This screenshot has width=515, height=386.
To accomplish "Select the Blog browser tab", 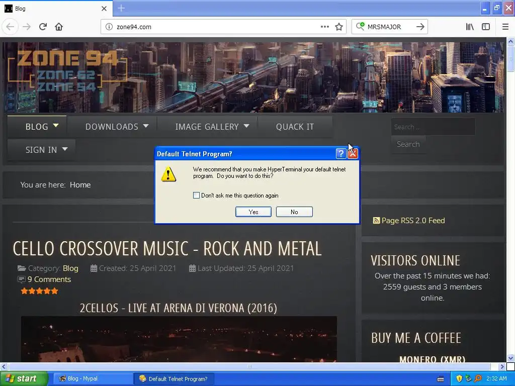I will pyautogui.click(x=56, y=9).
